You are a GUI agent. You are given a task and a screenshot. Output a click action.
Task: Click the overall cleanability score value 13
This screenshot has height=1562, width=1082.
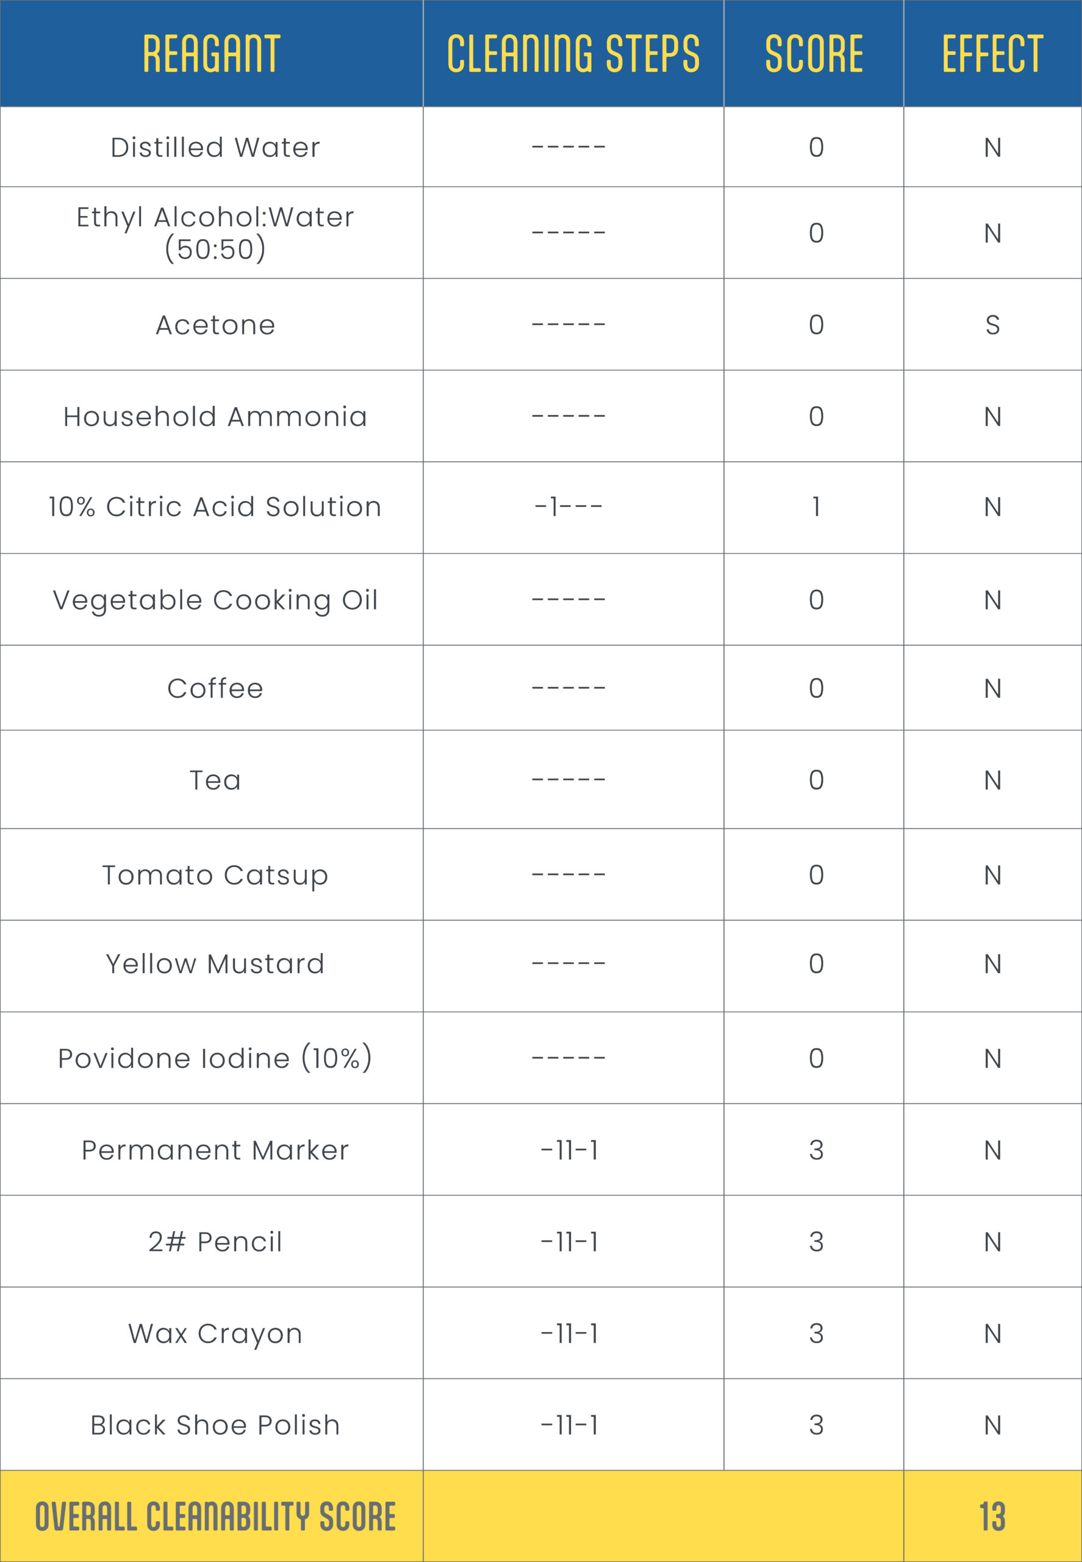pos(992,1517)
